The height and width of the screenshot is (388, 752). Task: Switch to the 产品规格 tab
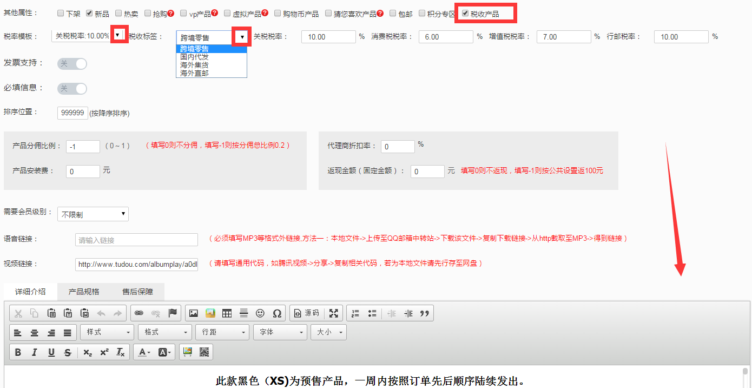pos(84,292)
